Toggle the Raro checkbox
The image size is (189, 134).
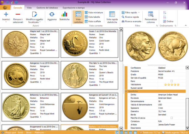[x=172, y=81]
